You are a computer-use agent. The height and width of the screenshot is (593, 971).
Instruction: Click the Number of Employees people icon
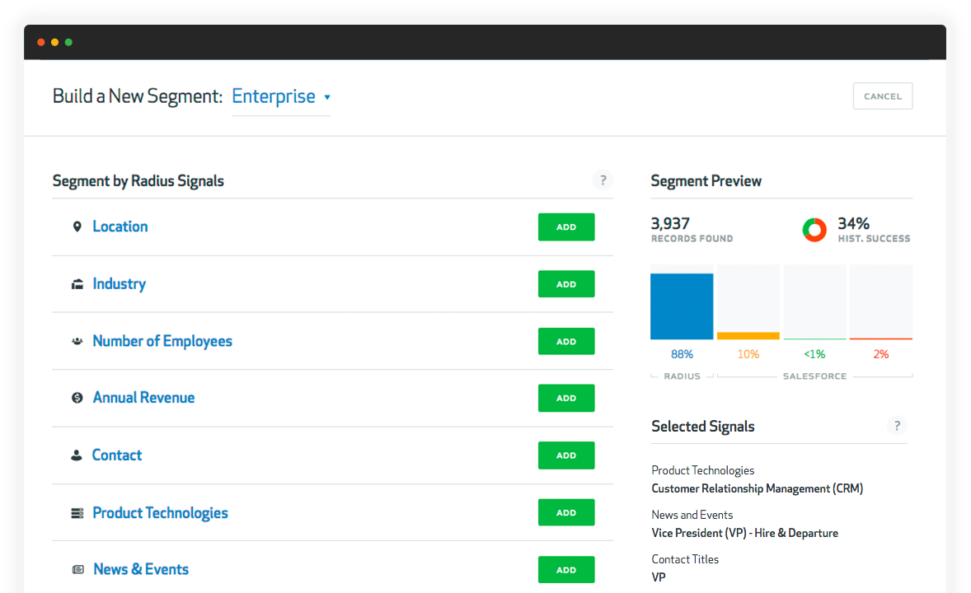(x=77, y=341)
